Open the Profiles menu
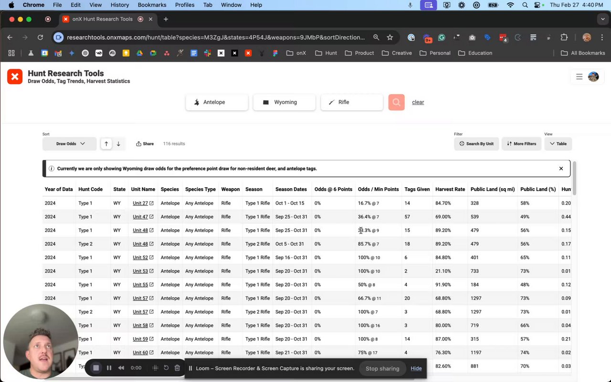 (x=185, y=5)
